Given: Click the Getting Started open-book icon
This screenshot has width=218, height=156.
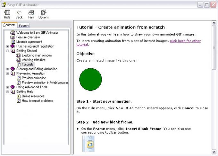Looking at the screenshot, I should [x=13, y=51].
